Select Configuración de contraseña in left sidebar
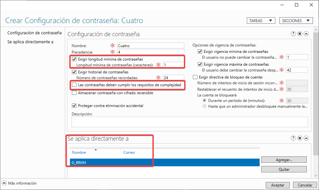This screenshot has height=190, width=319. coord(34,33)
